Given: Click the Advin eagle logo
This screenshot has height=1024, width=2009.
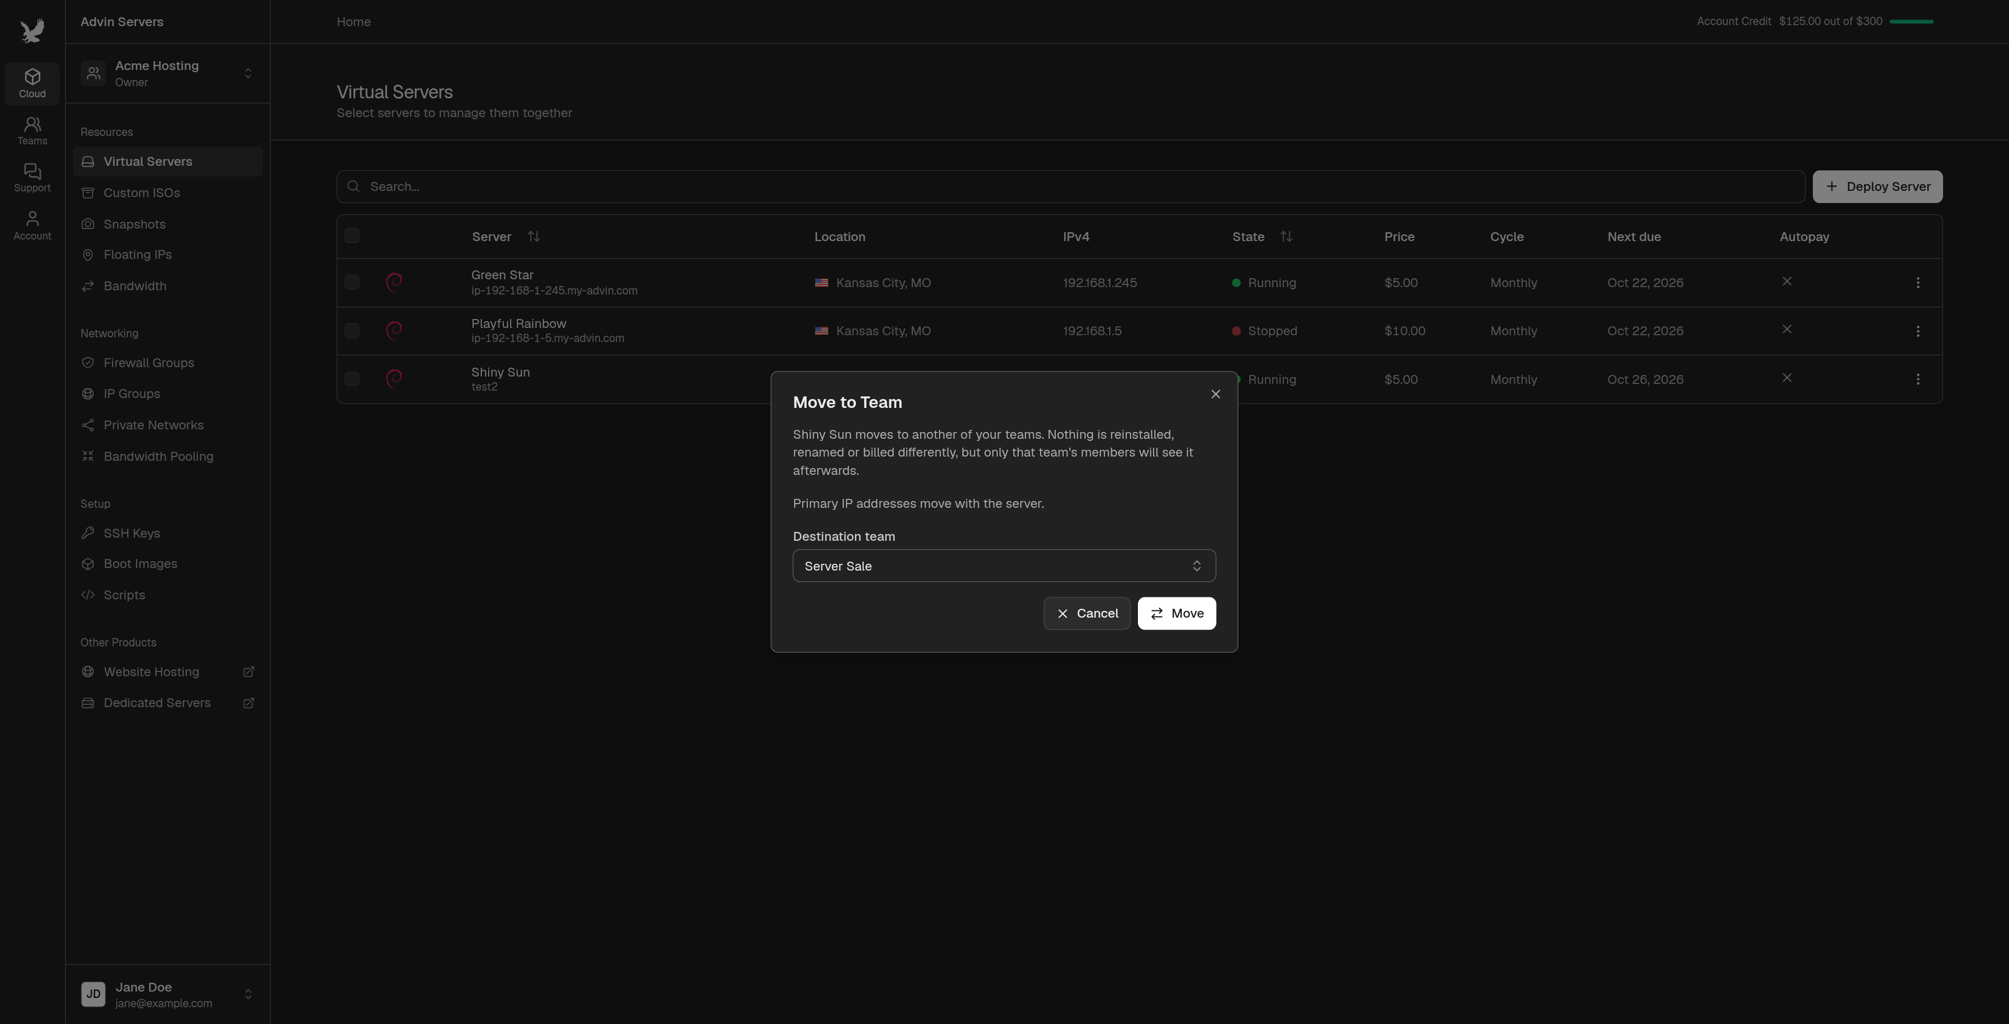Looking at the screenshot, I should [32, 31].
